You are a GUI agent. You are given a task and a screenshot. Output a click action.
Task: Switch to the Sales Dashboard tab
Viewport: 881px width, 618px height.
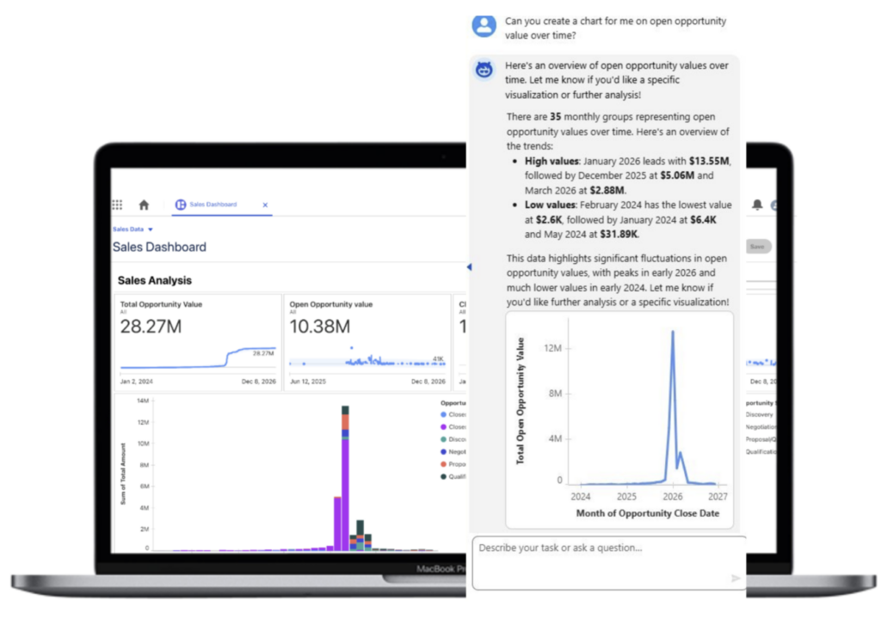pos(213,205)
